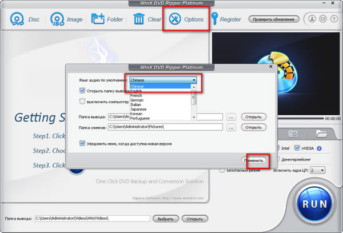Viewport: 343px width, 233px height.
Task: Click 'Открыть' next to 'Папка снимков'
Action: tap(253, 127)
